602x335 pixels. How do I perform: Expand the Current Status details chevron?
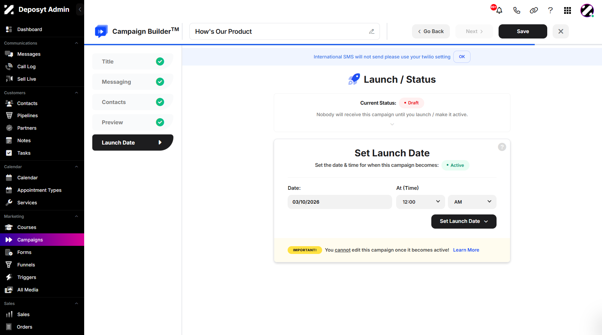click(x=392, y=124)
